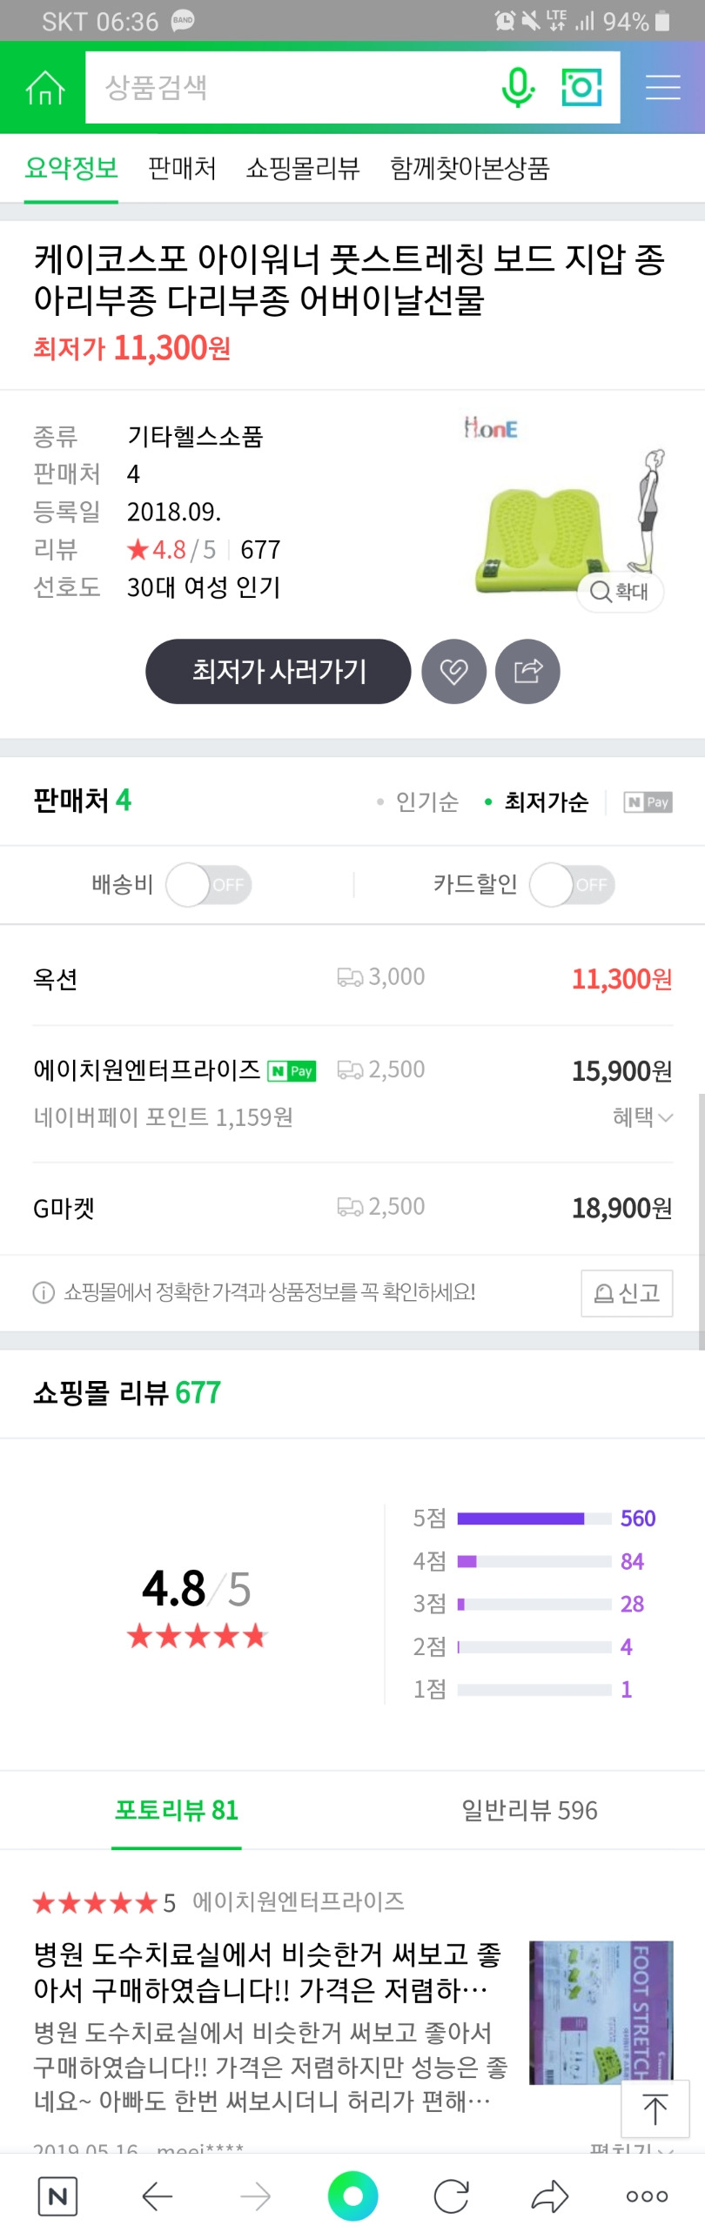Image resolution: width=705 pixels, height=2239 pixels.
Task: Refresh the page using the reload icon
Action: coord(452,2196)
